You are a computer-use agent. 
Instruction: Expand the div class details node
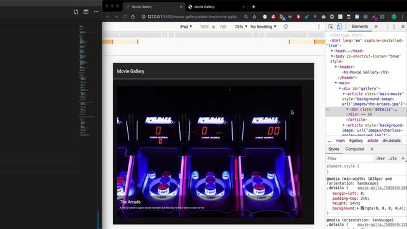click(x=347, y=109)
